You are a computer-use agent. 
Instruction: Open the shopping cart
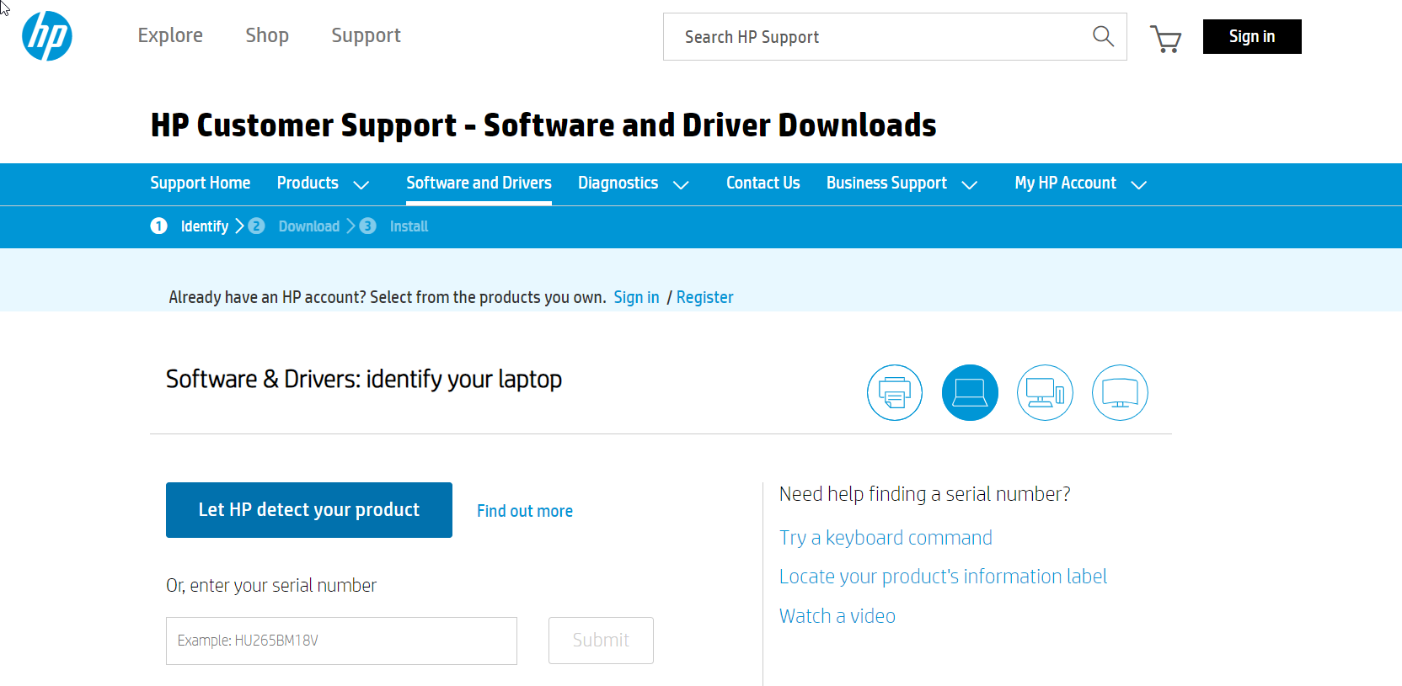(x=1166, y=39)
